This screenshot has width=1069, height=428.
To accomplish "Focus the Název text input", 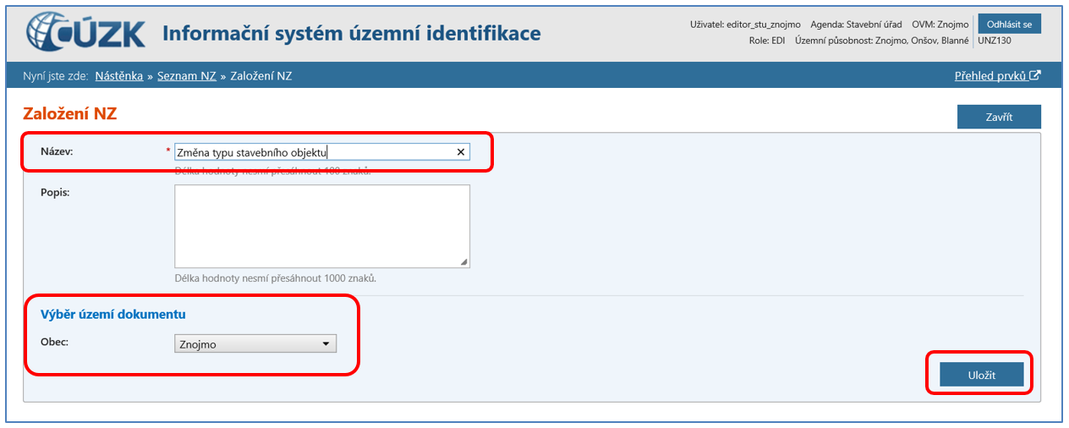I will point(313,152).
